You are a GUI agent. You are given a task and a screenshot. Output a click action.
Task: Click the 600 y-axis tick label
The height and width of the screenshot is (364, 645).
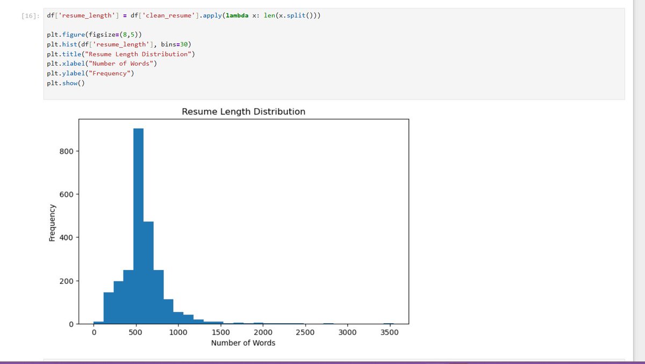[x=67, y=194]
